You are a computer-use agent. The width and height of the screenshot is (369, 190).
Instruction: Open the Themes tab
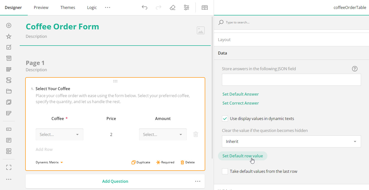pyautogui.click(x=68, y=7)
